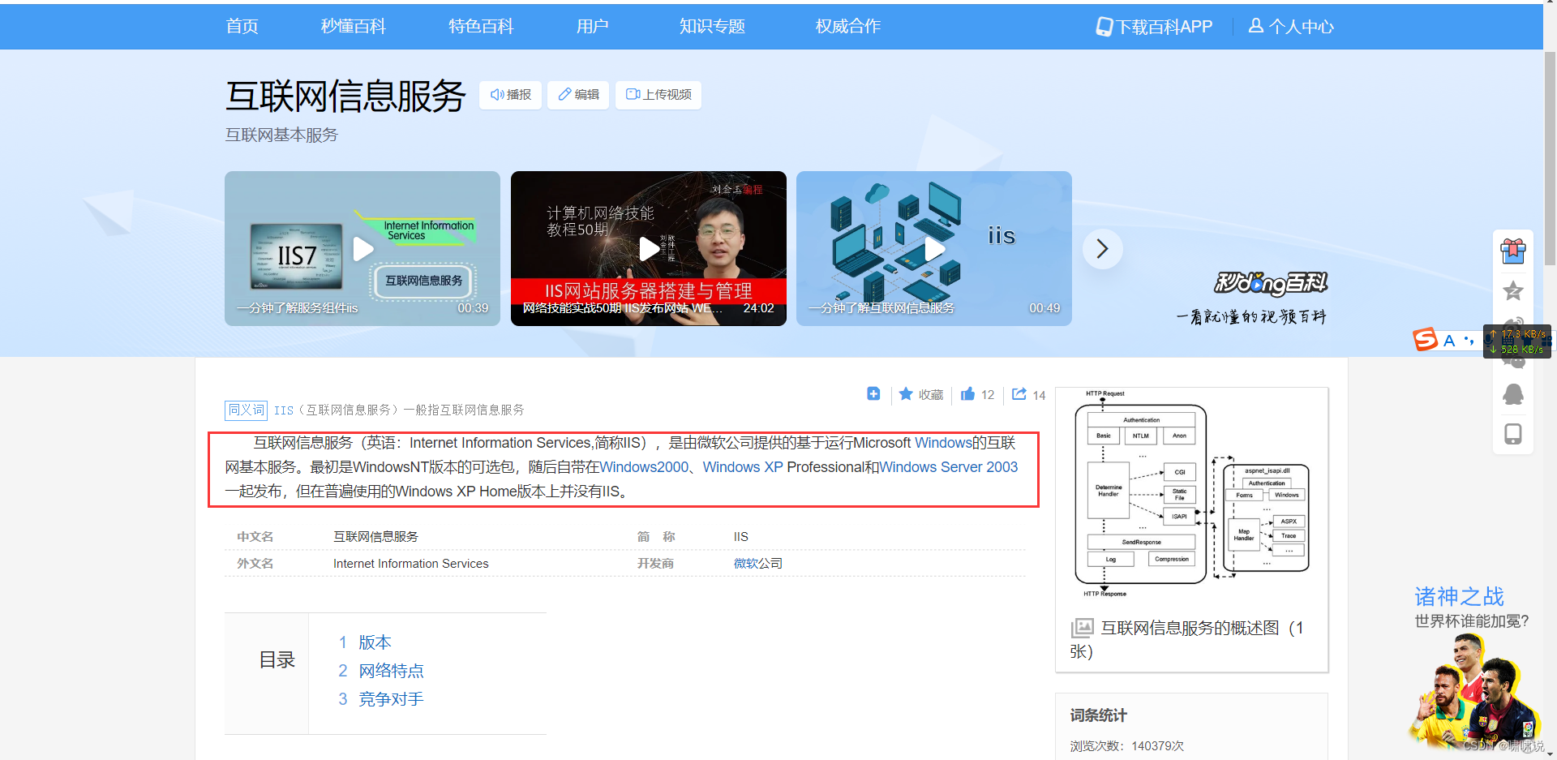Click the 外文名 field label
Viewport: 1557px width, 760px height.
(255, 563)
